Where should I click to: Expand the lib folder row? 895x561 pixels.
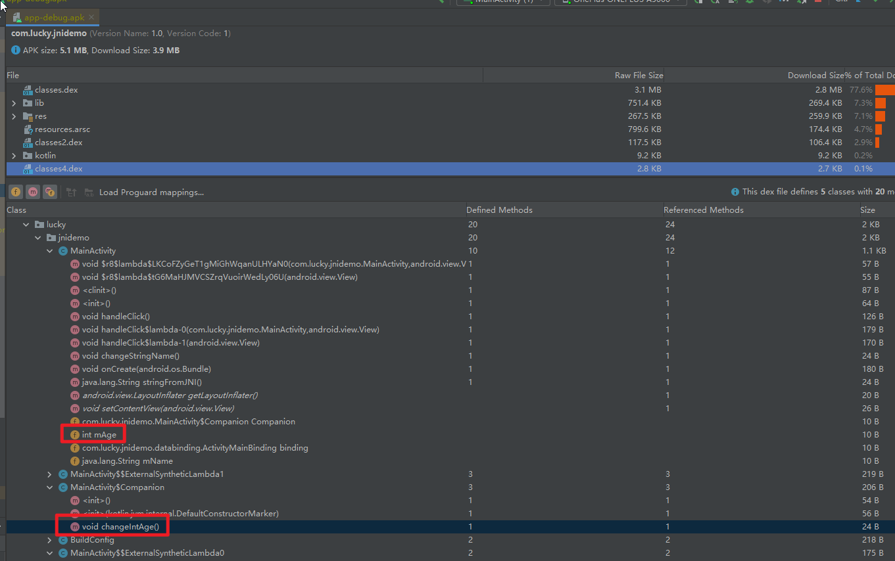point(14,103)
